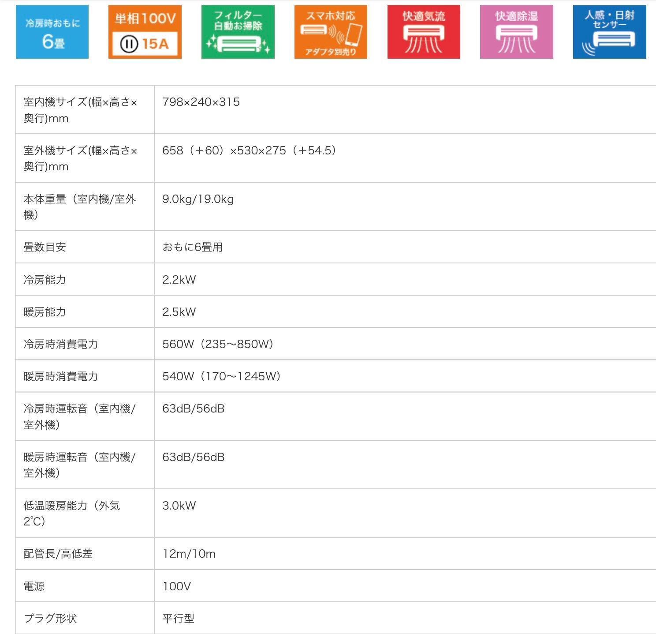Select the low-temp heating value 3.0kW
The height and width of the screenshot is (634, 656).
(x=179, y=506)
